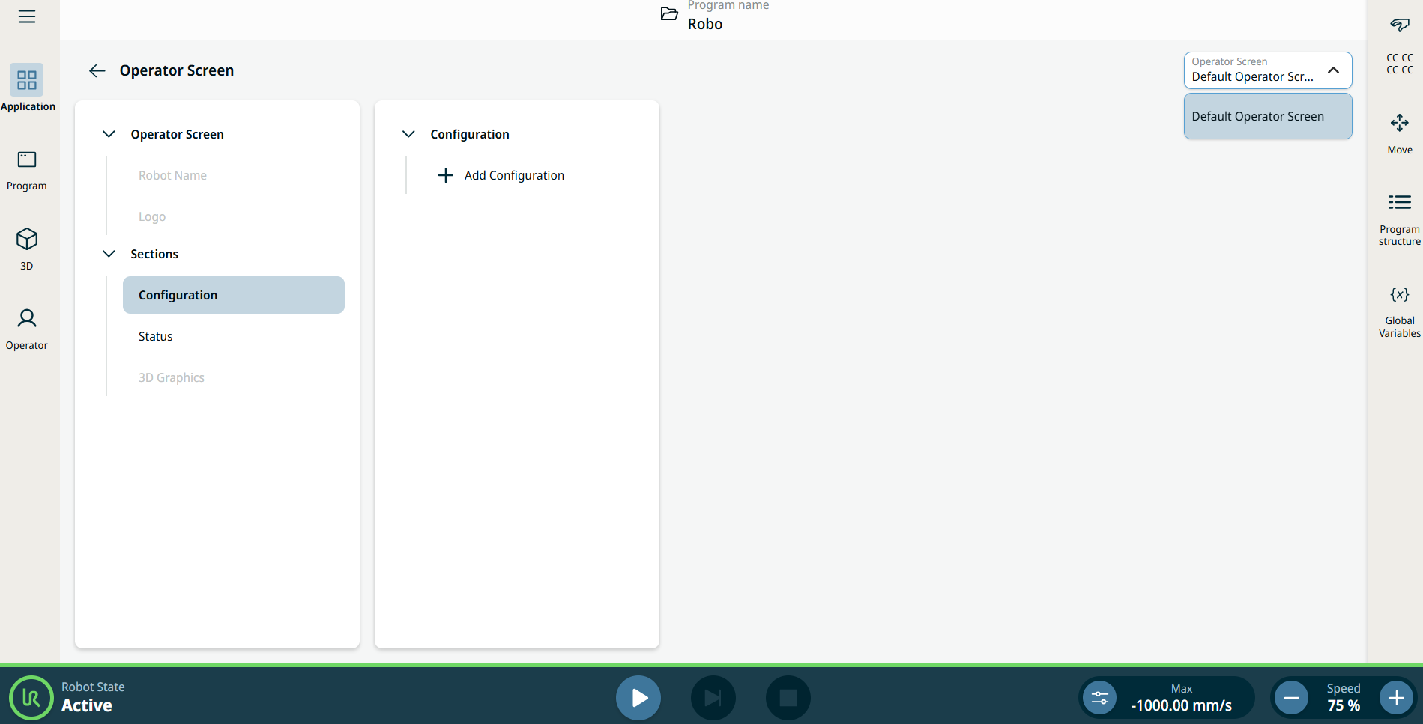
Task: Open the hamburger main menu
Action: tap(27, 16)
